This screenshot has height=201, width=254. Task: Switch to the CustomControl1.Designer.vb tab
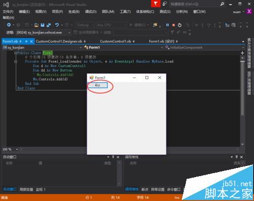tap(59, 41)
